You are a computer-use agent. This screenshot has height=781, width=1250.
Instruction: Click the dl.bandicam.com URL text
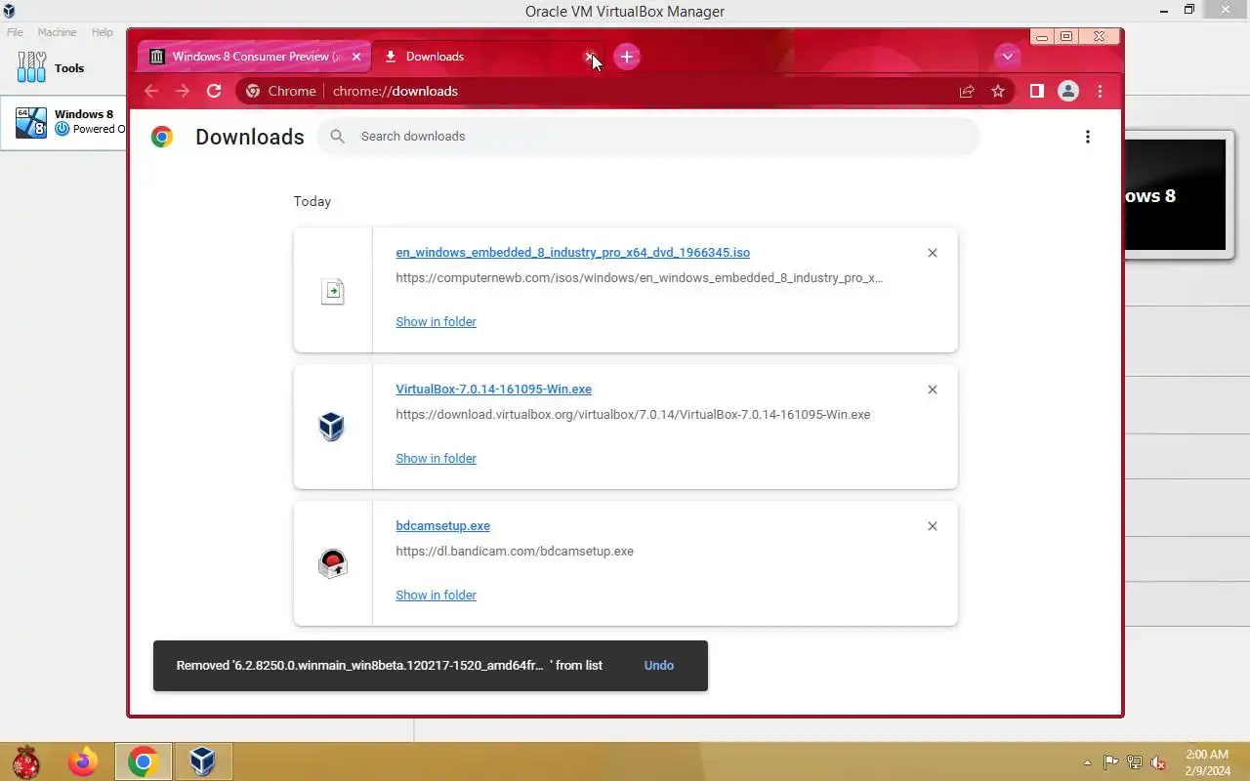(x=515, y=551)
